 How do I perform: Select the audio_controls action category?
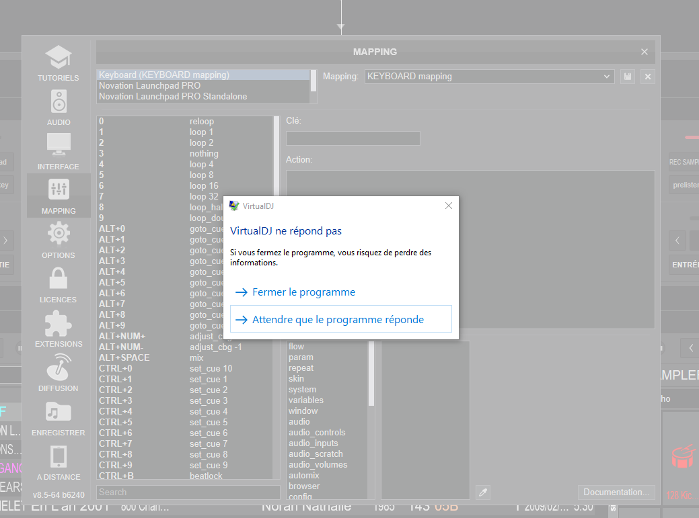click(327, 432)
